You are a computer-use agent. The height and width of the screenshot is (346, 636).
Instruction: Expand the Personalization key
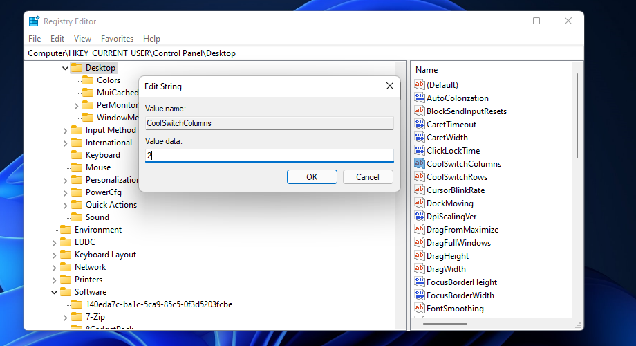pos(65,181)
